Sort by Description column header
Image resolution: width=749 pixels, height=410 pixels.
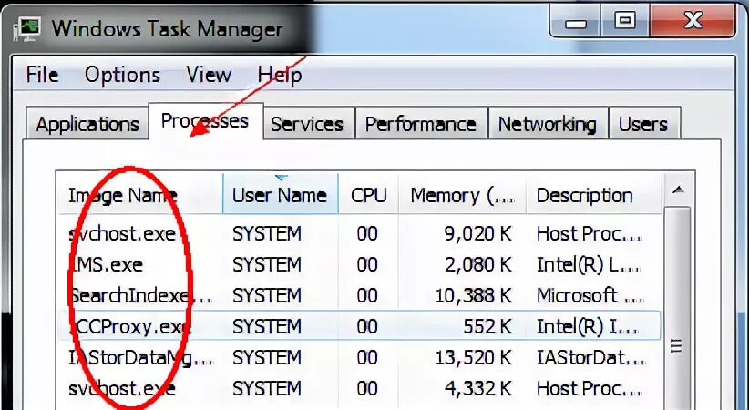(x=594, y=194)
